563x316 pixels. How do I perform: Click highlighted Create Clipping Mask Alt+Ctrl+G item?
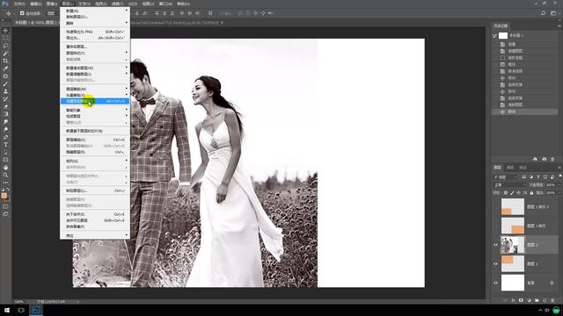pyautogui.click(x=95, y=102)
